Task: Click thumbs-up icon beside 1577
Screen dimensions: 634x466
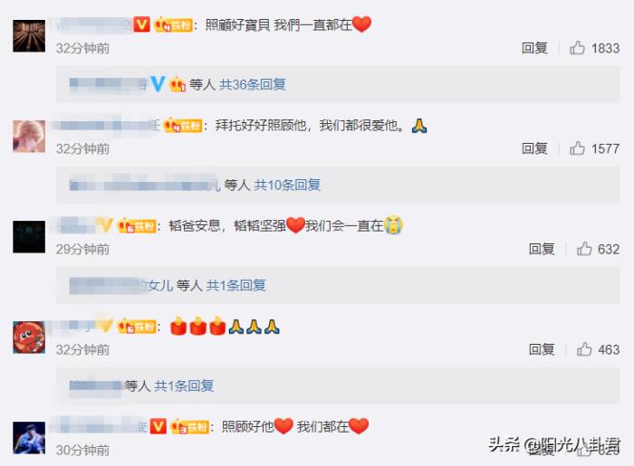Action: [577, 148]
